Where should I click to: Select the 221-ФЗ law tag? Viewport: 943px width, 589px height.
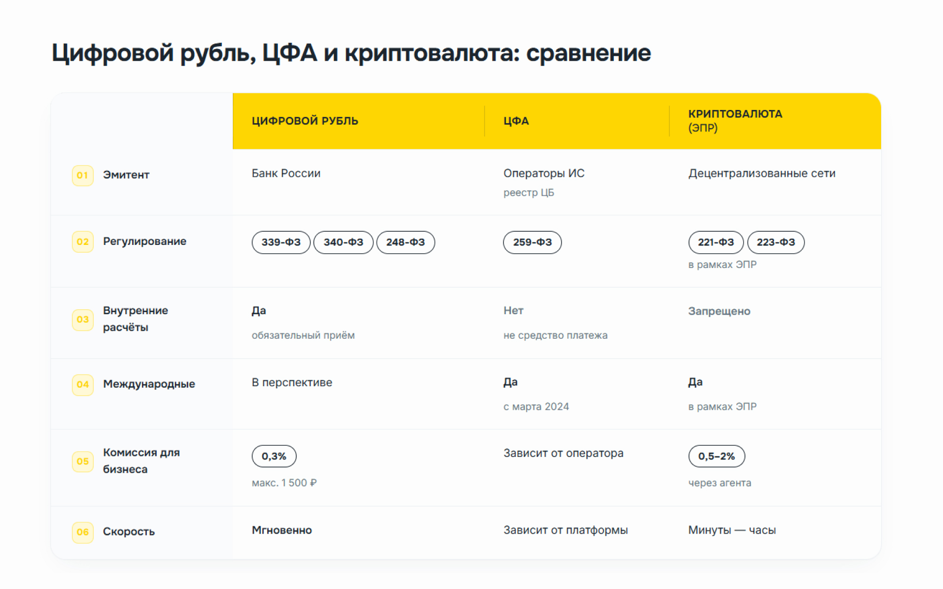click(716, 242)
